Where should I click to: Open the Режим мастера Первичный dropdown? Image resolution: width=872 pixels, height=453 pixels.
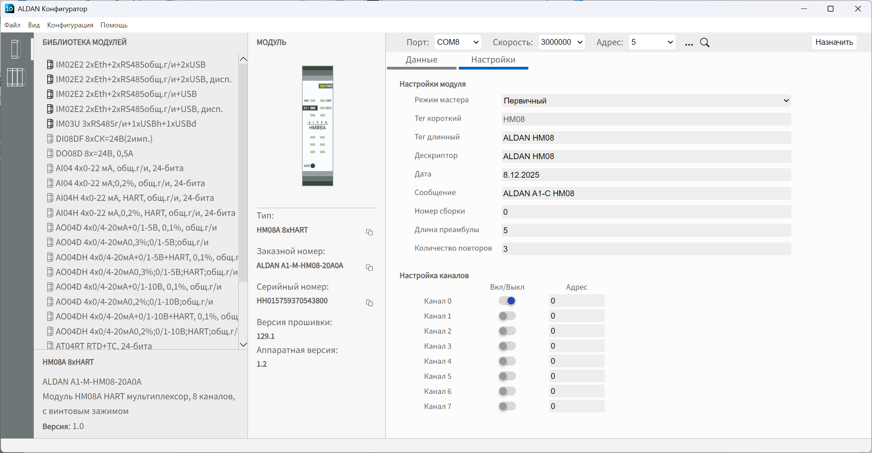(646, 101)
